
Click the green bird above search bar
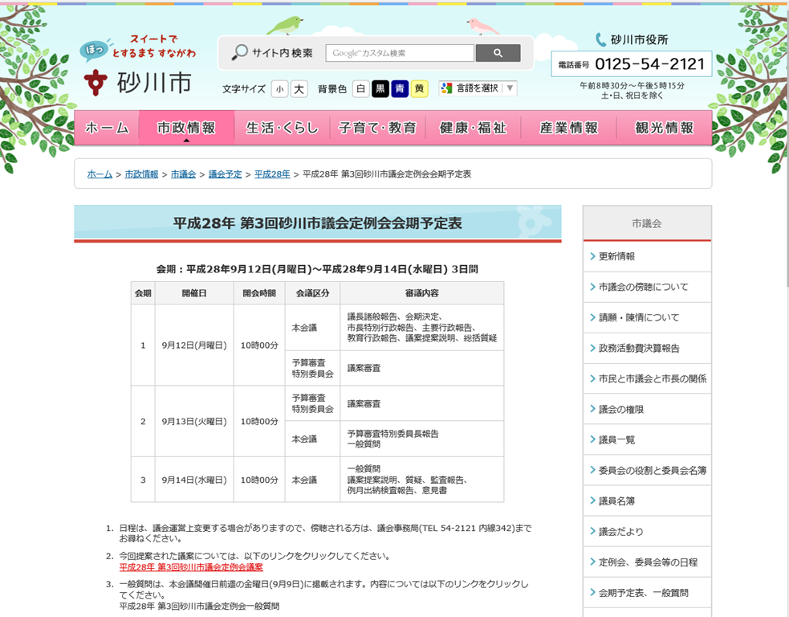point(284,26)
